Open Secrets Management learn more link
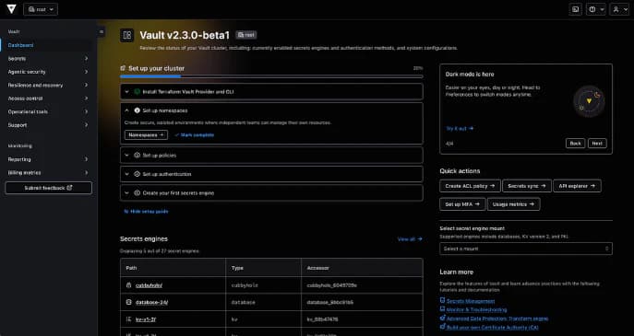Screen dimensions: 634x336 click(x=471, y=301)
